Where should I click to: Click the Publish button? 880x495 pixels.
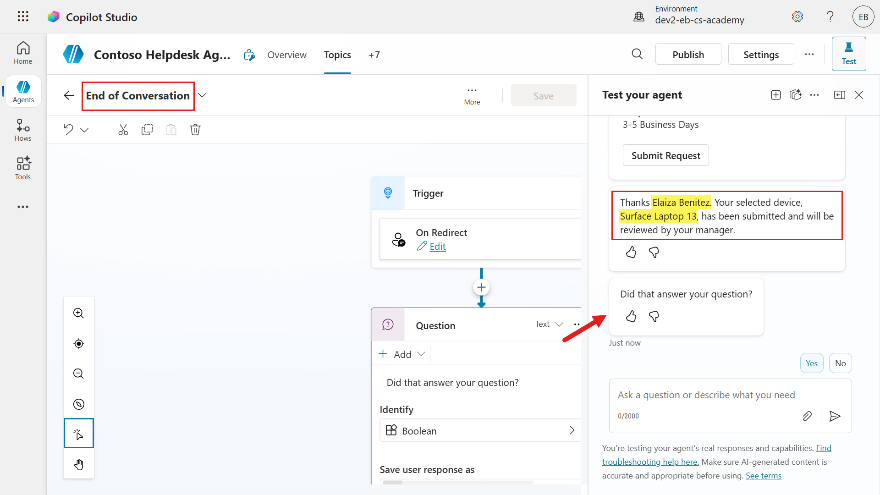pyautogui.click(x=688, y=54)
